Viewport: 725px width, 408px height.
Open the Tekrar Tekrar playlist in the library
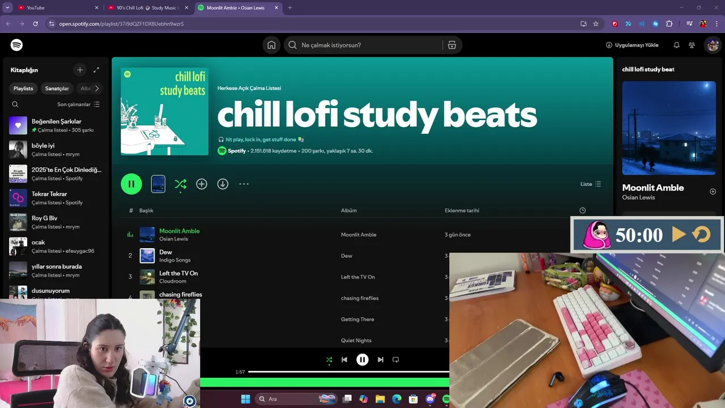(56, 198)
